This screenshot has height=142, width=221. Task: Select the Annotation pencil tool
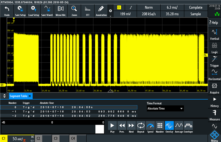(x=101, y=11)
